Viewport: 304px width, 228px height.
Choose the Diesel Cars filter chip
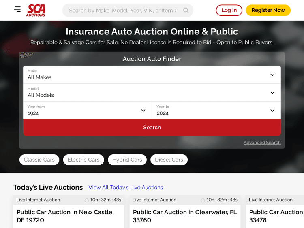click(169, 160)
